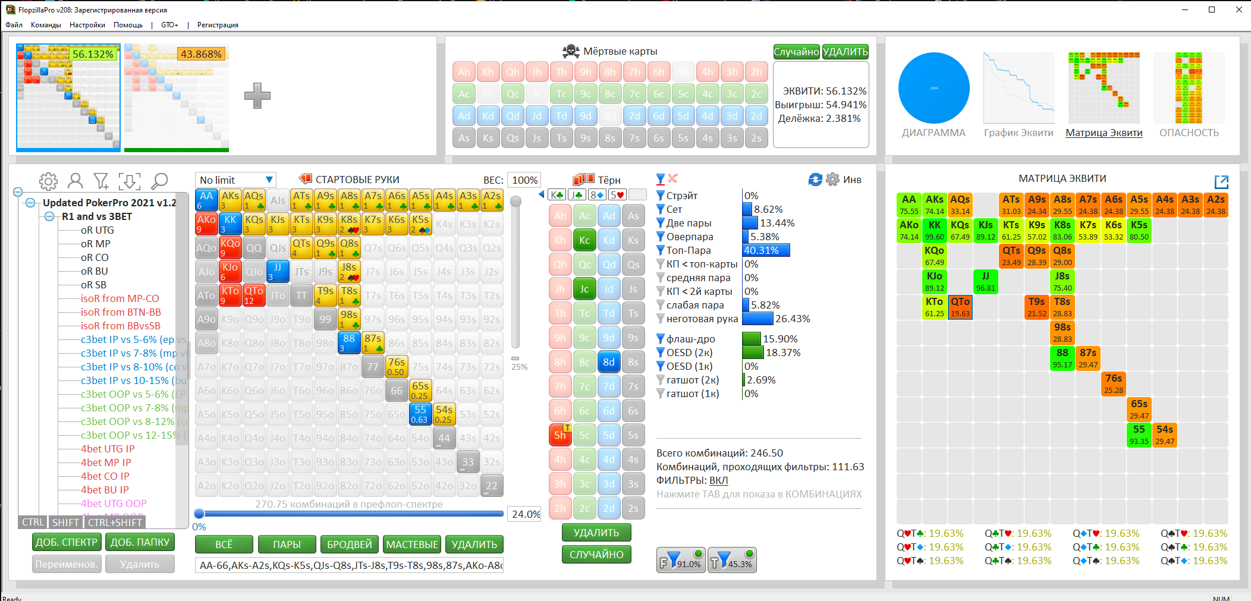Collapse the tree root minus circle
Screen dimensions: 1251x601
pyautogui.click(x=18, y=192)
